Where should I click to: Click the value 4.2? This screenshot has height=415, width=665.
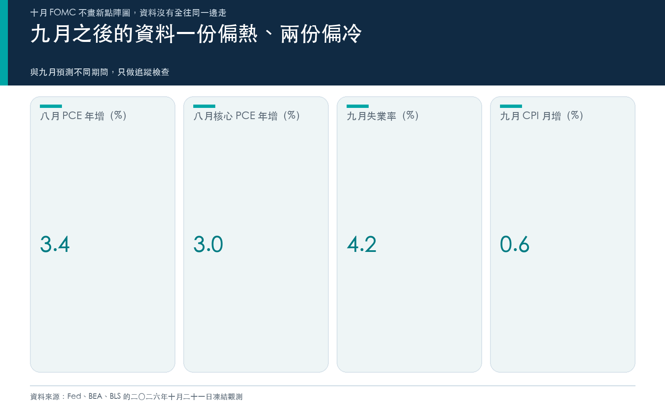tap(362, 244)
